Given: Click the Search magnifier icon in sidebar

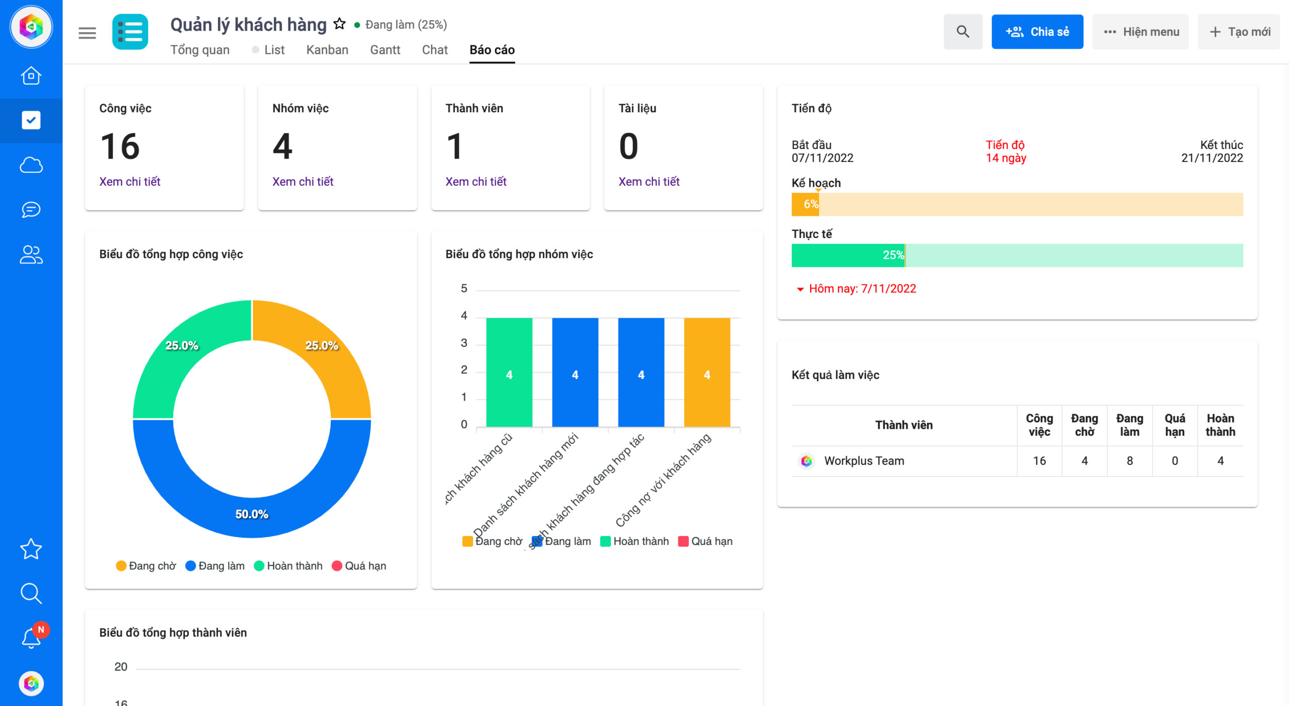Looking at the screenshot, I should [31, 593].
